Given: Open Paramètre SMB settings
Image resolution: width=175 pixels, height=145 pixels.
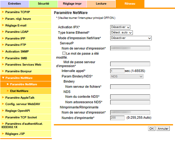Looking at the screenshot, I should pos(26,58).
